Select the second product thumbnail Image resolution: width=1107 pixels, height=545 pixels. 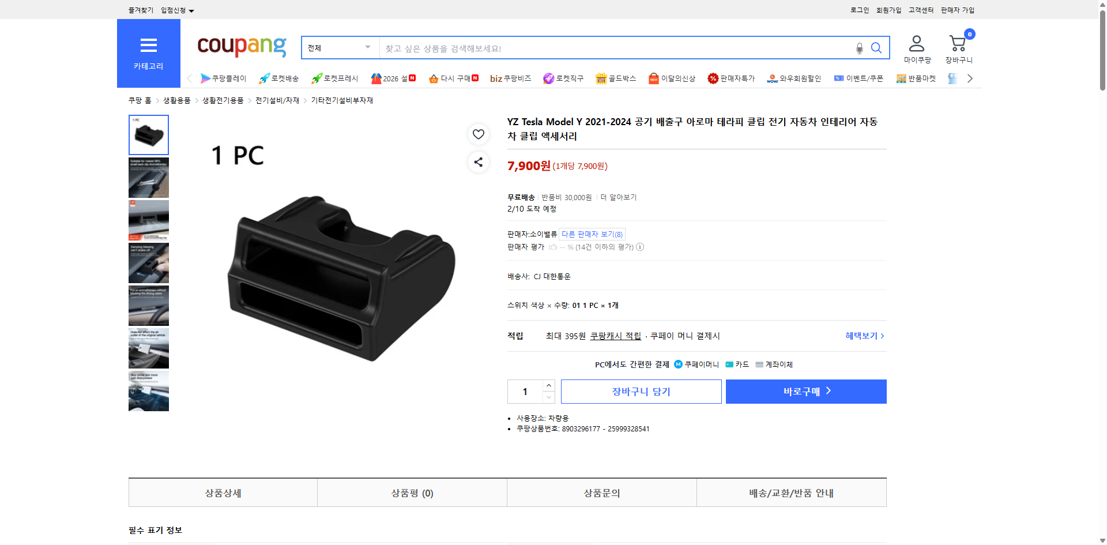pos(148,178)
